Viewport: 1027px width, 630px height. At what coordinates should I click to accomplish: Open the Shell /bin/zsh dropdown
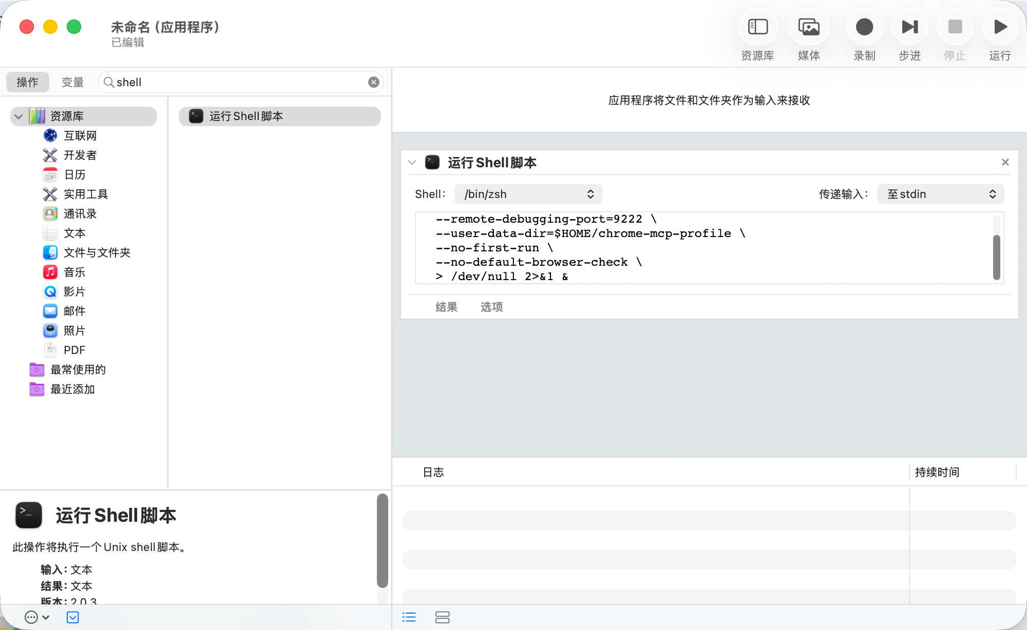[528, 194]
